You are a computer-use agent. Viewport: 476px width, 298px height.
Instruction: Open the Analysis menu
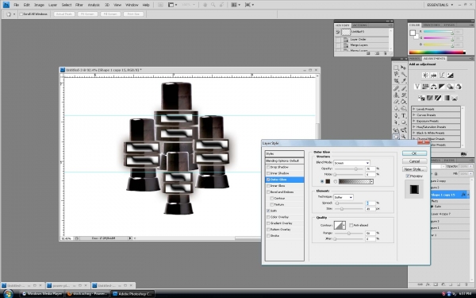(94, 5)
